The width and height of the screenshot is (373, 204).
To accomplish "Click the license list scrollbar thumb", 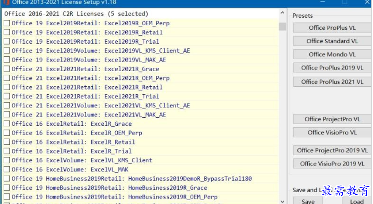I will click(x=282, y=26).
